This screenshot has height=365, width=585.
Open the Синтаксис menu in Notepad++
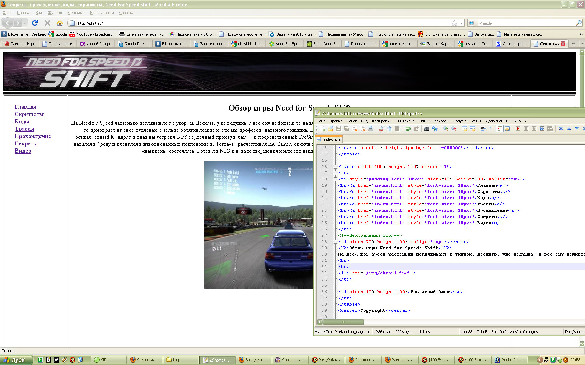pos(405,121)
